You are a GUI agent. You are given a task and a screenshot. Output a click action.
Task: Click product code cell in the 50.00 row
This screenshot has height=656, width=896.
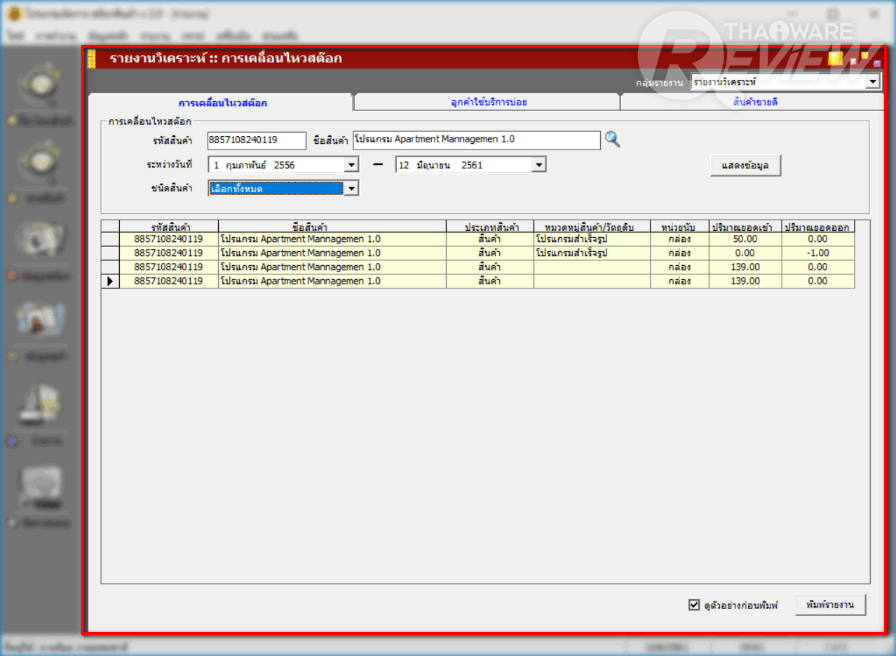pos(169,239)
